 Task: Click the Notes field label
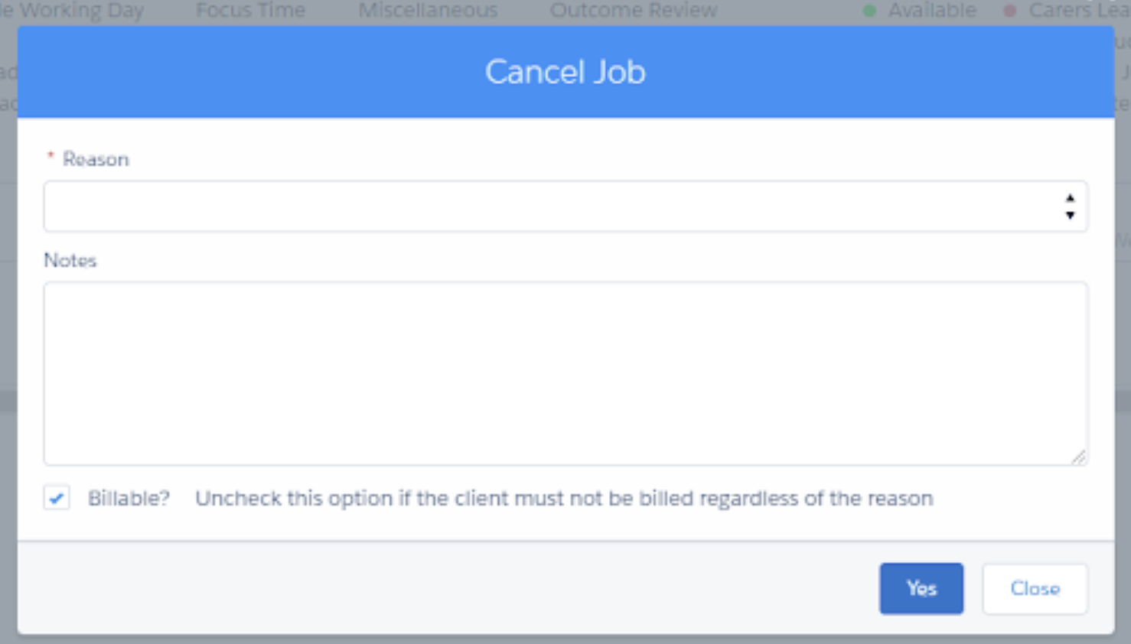70,260
